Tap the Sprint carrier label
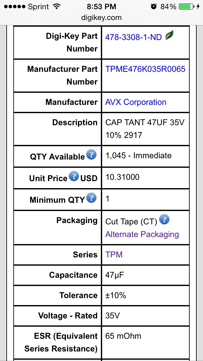The width and height of the screenshot is (203, 361). (38, 7)
